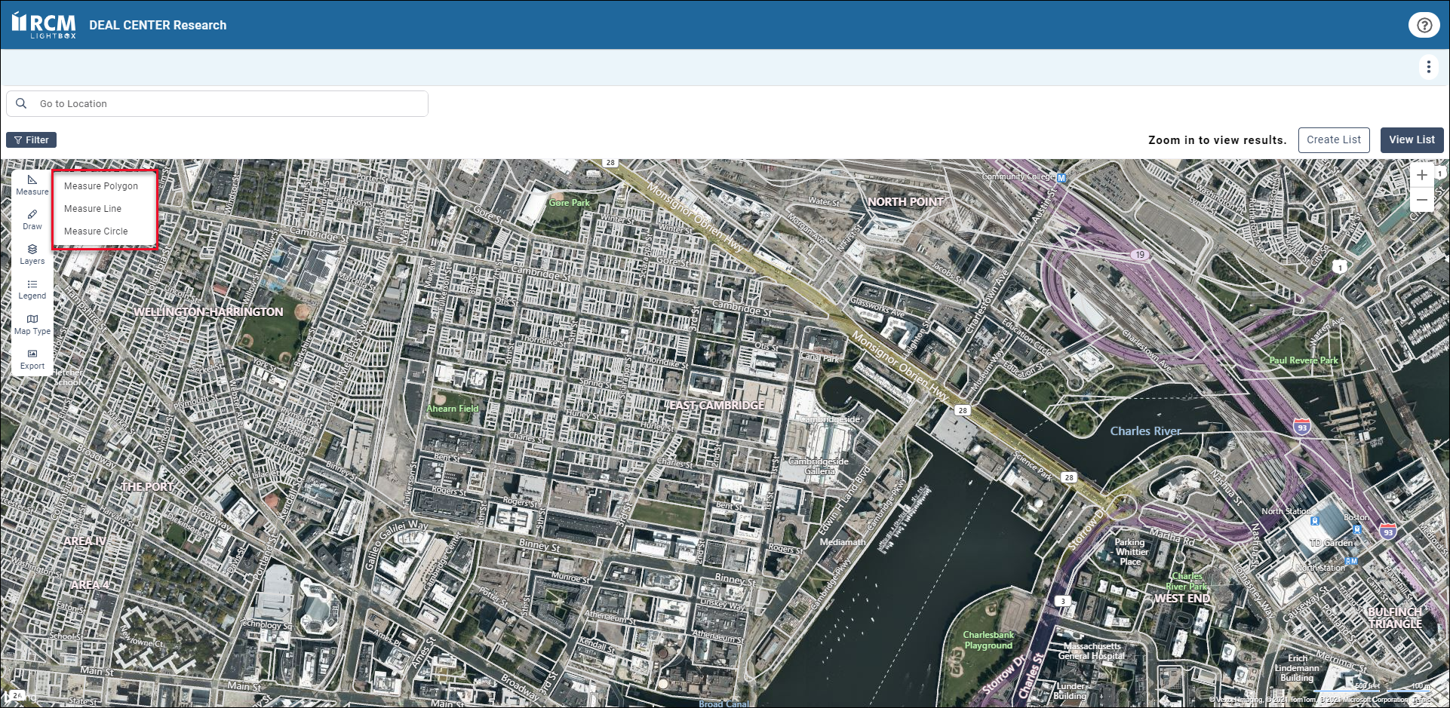The height and width of the screenshot is (708, 1450).
Task: Click the Charles River map label
Action: pyautogui.click(x=1144, y=431)
